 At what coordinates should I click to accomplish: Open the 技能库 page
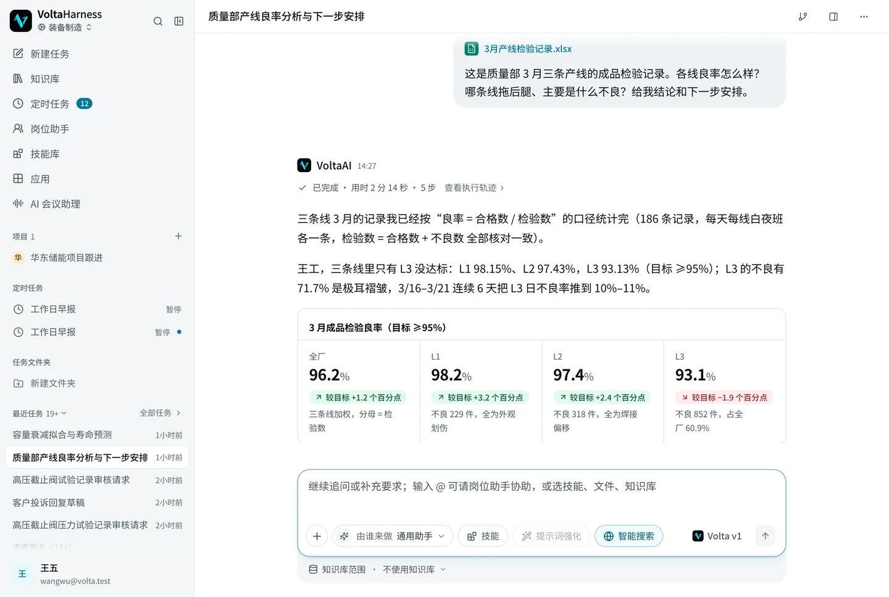97,154
